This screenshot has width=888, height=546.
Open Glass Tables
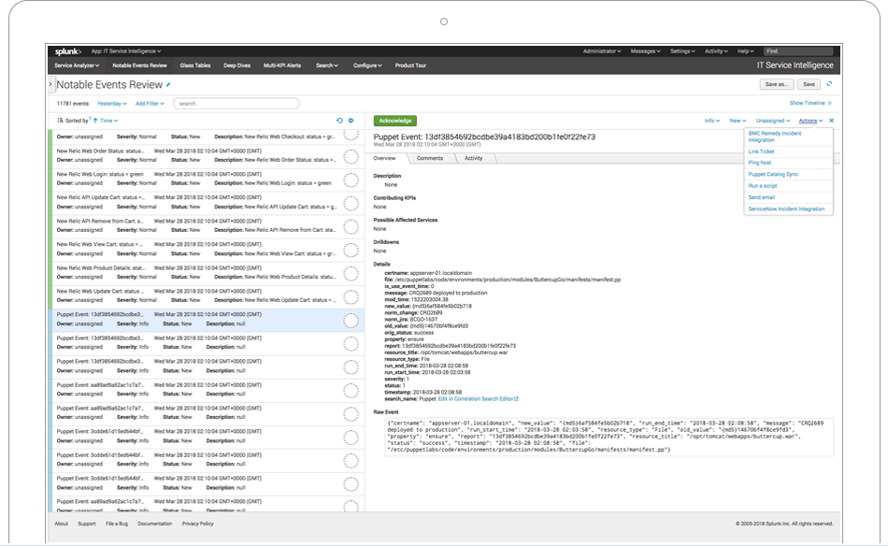(x=195, y=65)
